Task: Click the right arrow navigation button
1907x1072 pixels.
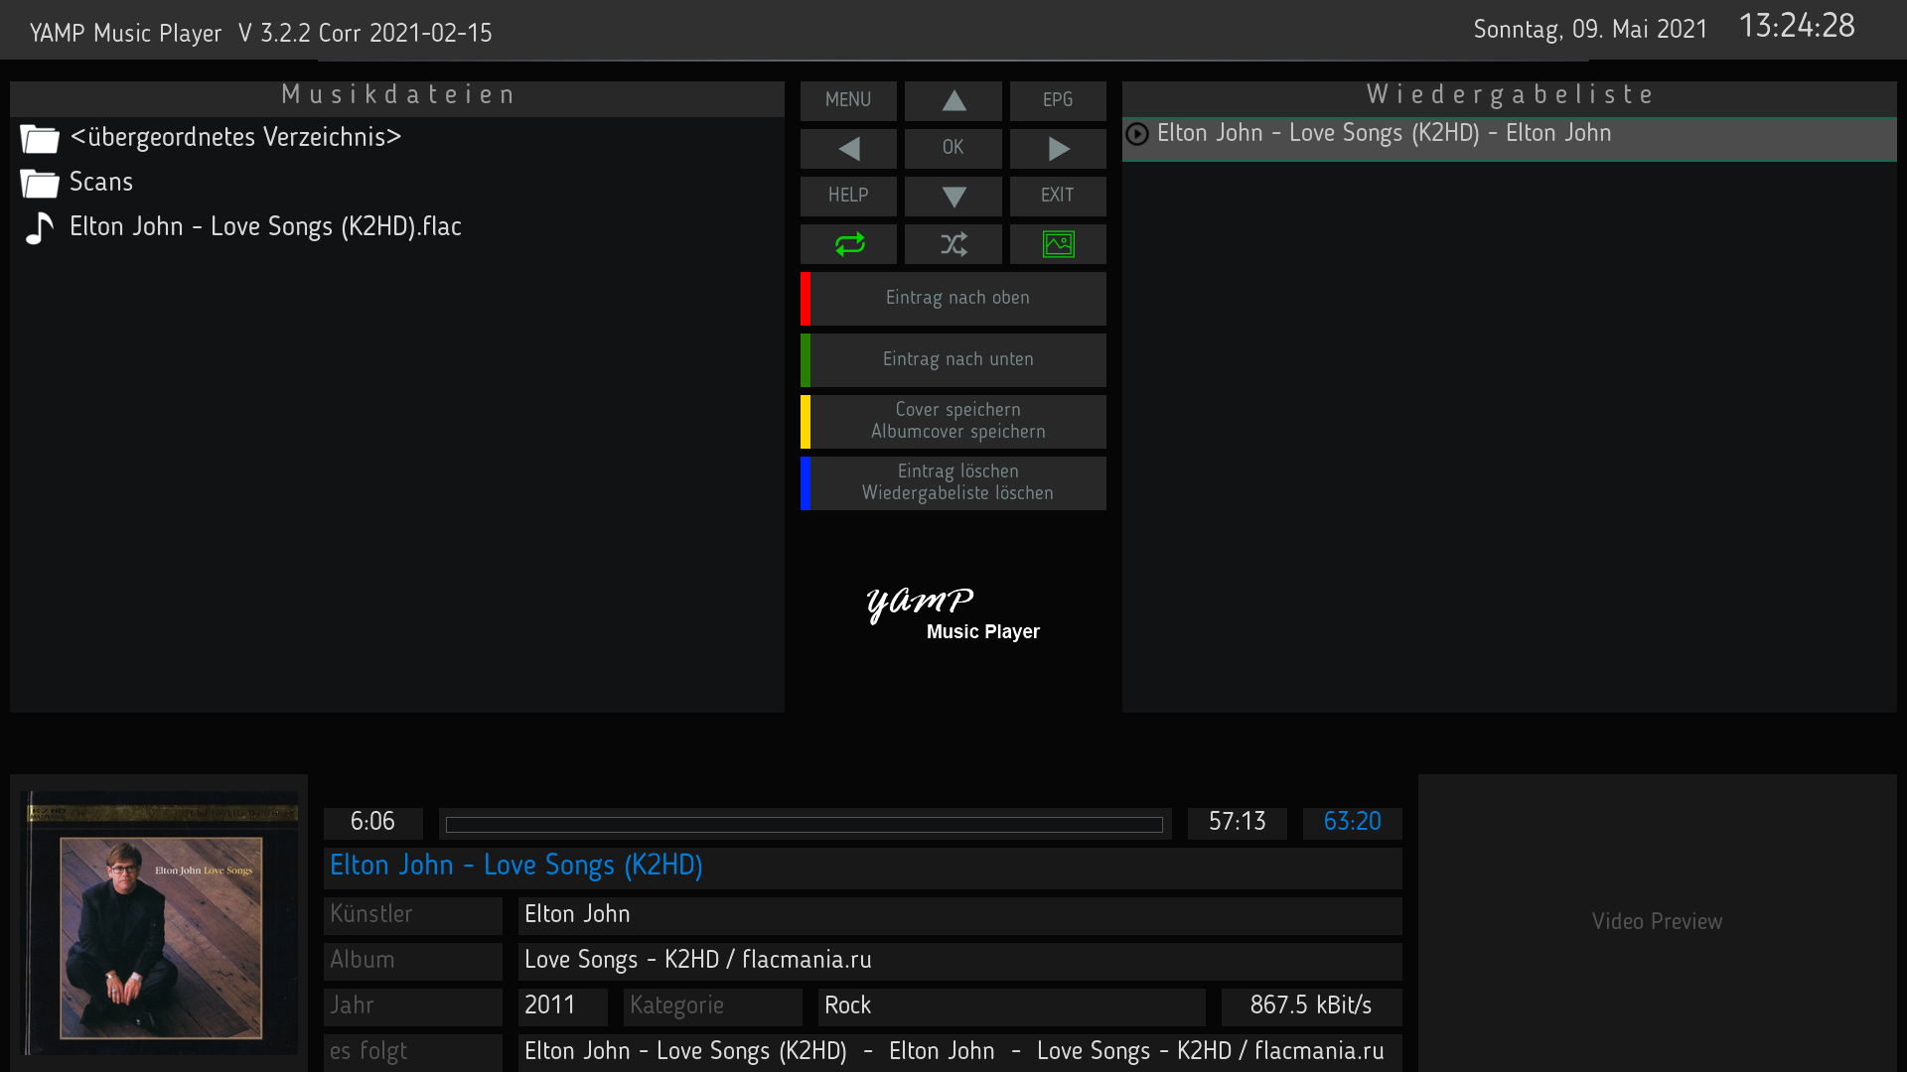Action: tap(1058, 149)
